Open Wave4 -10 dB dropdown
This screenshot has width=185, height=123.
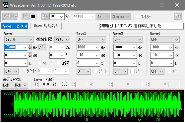pyautogui.click(x=171, y=56)
